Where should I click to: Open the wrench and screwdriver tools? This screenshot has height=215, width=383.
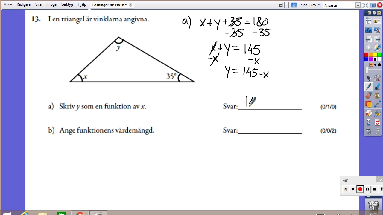point(377,78)
